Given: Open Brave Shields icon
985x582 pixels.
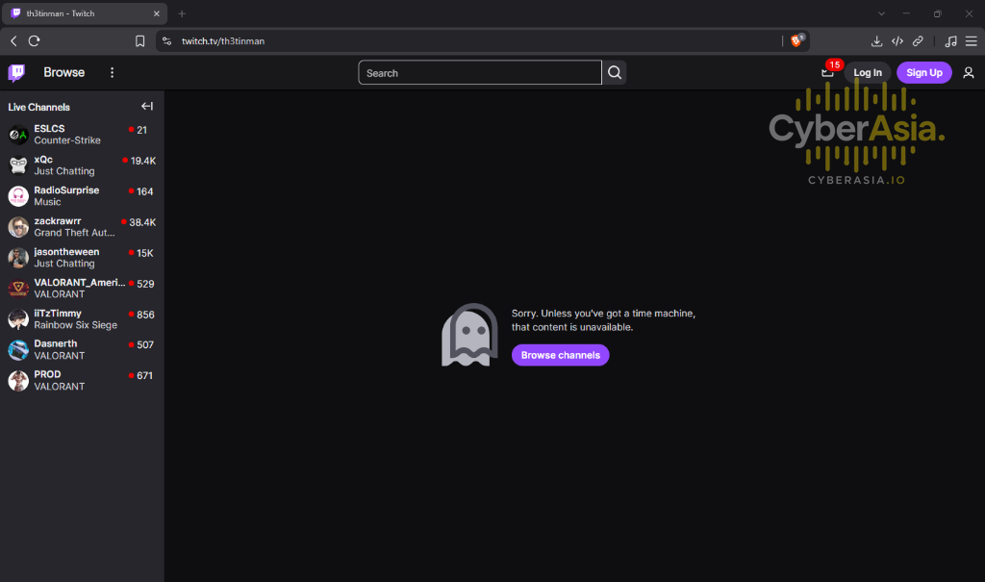Looking at the screenshot, I should tap(797, 40).
